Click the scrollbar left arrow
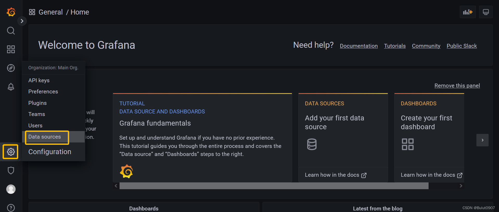 (x=116, y=186)
